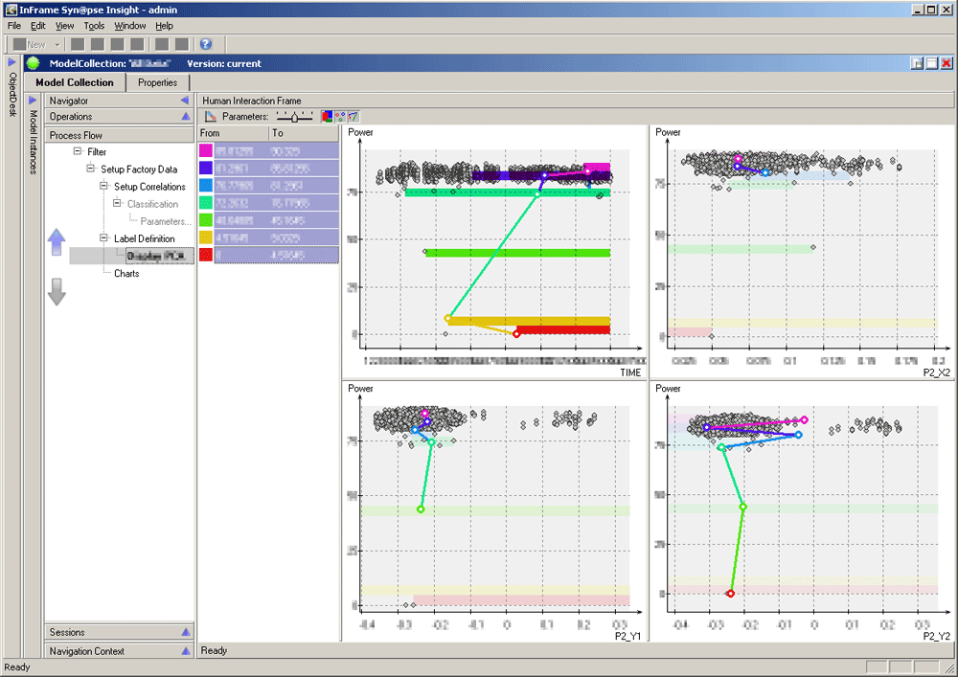Screen dimensions: 958x677
Task: Click the filter funnel icon beside Parameters
Action: [353, 117]
